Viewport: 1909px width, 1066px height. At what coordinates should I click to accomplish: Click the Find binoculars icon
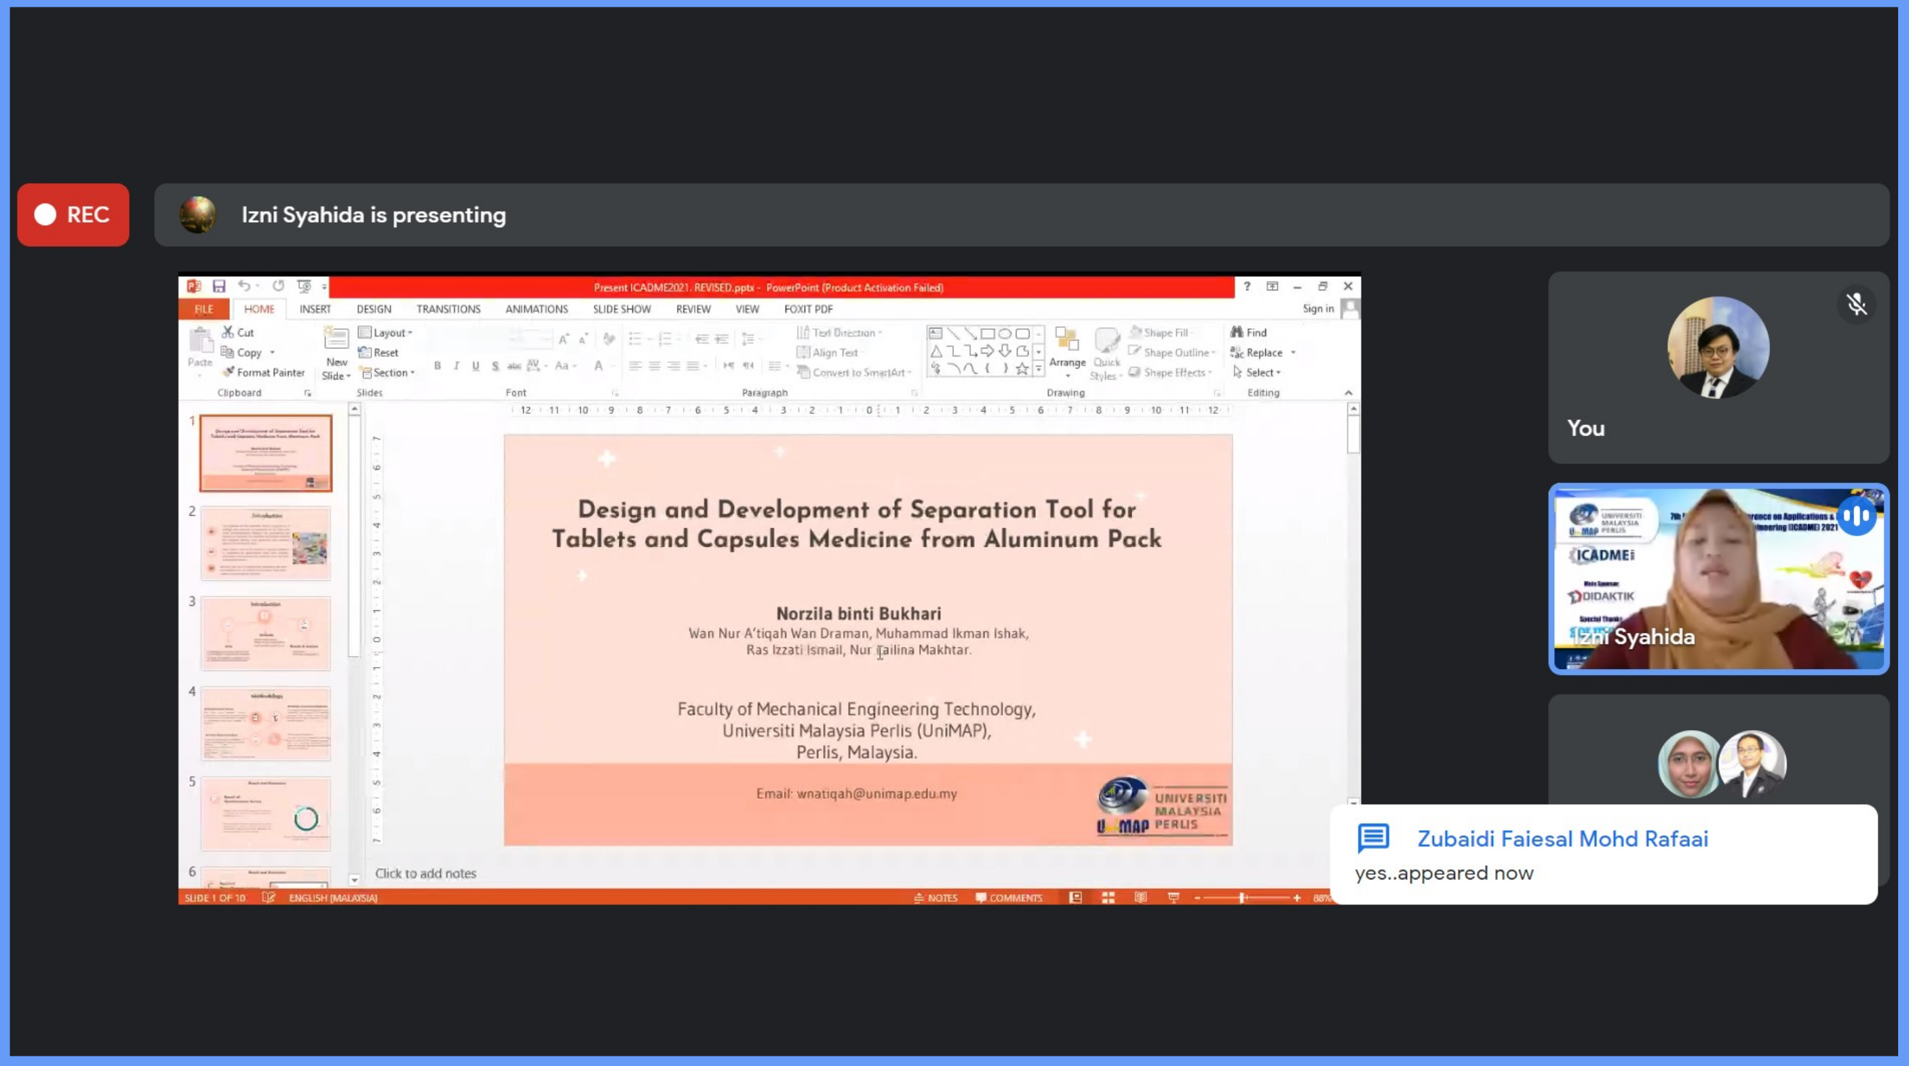[x=1237, y=332]
